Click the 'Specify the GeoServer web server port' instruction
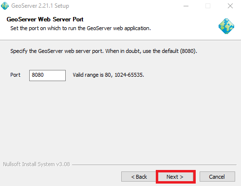Viewport: 241px width, 186px height. [x=104, y=51]
